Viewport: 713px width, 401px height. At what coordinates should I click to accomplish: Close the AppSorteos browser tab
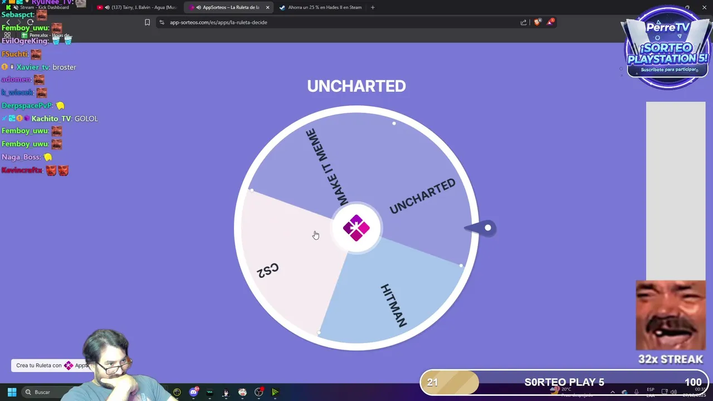[x=267, y=7]
